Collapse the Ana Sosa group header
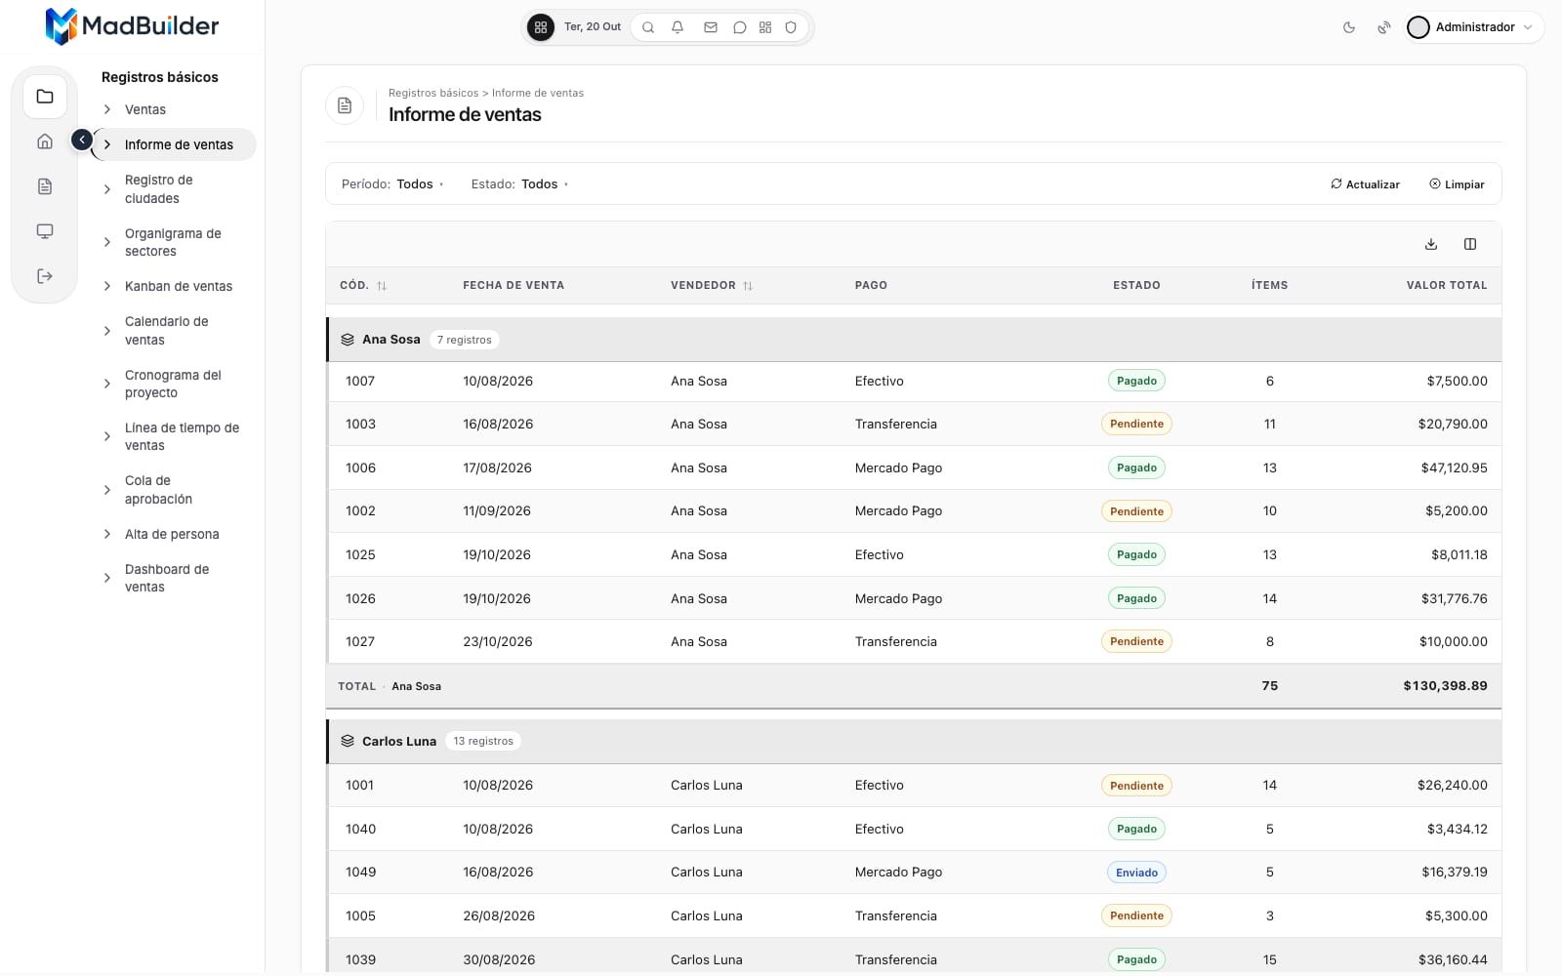Viewport: 1562px width, 976px height. point(914,340)
